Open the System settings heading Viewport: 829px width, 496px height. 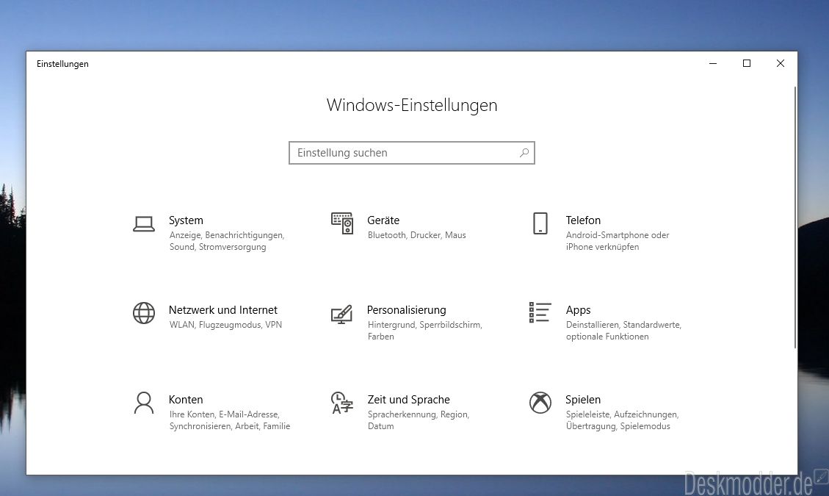tap(186, 220)
